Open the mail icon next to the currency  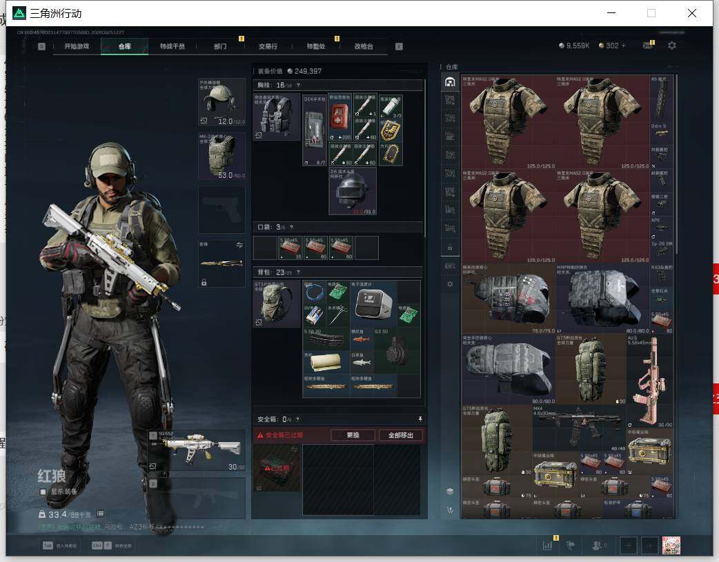click(x=647, y=46)
